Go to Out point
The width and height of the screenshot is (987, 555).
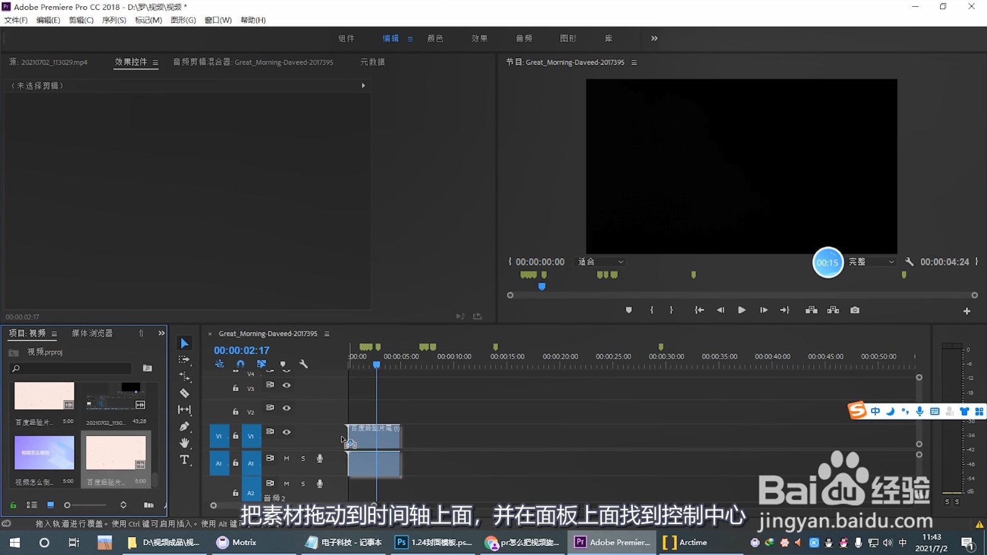pos(785,310)
